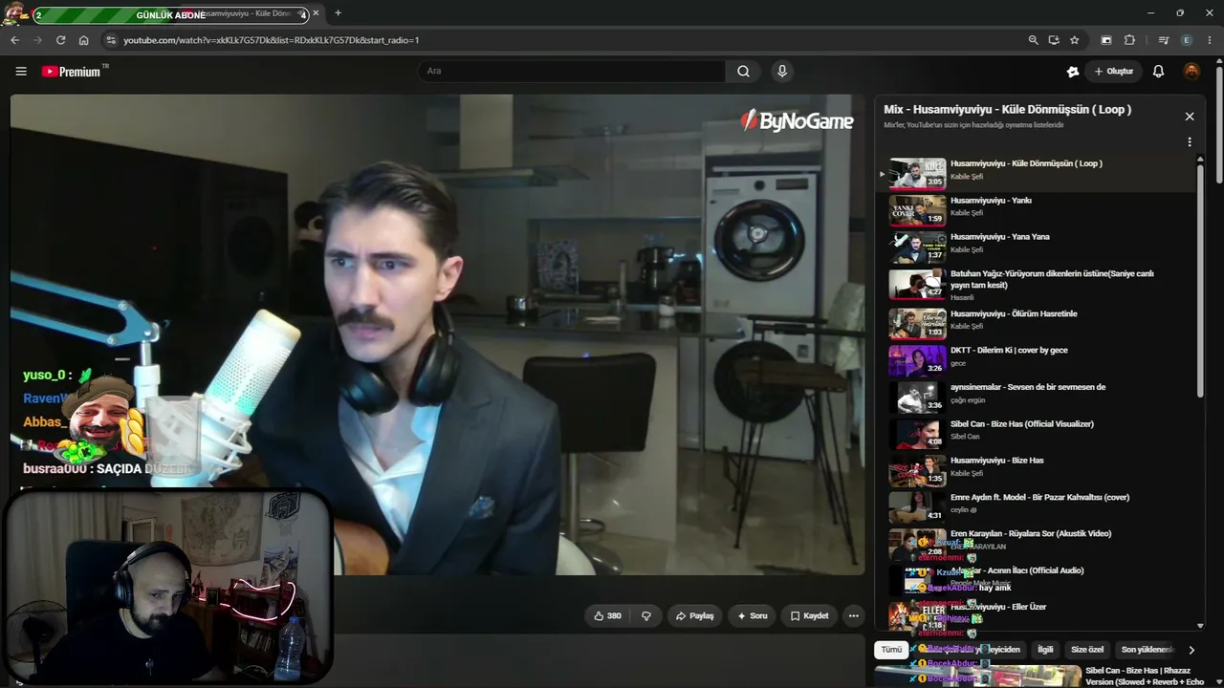
Task: Play DKTT - Dilerim Ki cover by gece
Action: (x=1037, y=360)
